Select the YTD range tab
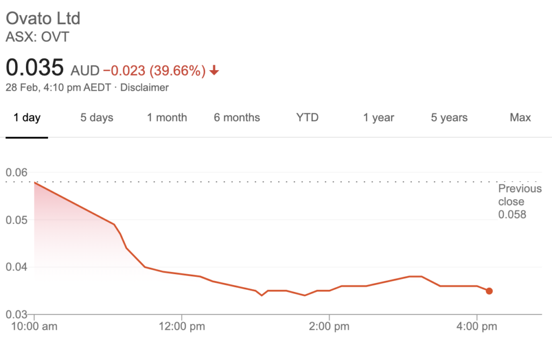 pos(307,118)
